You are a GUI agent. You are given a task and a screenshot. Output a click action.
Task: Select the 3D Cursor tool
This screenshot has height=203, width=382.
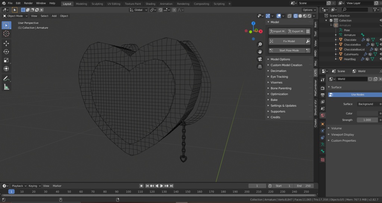point(6,34)
